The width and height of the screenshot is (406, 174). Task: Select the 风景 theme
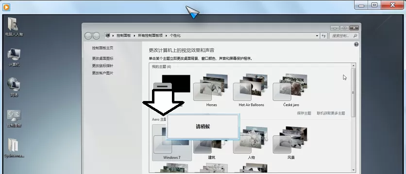[x=291, y=143]
